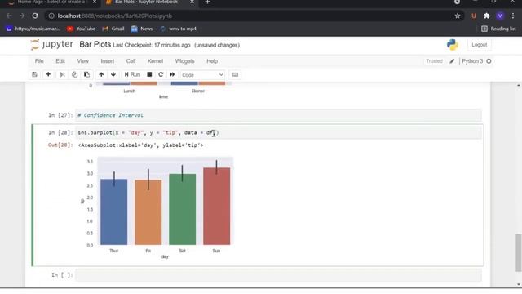
Task: Open the Widgets menu
Action: pyautogui.click(x=185, y=61)
